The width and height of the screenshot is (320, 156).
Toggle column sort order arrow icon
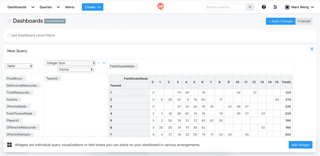pyautogui.click(x=104, y=63)
